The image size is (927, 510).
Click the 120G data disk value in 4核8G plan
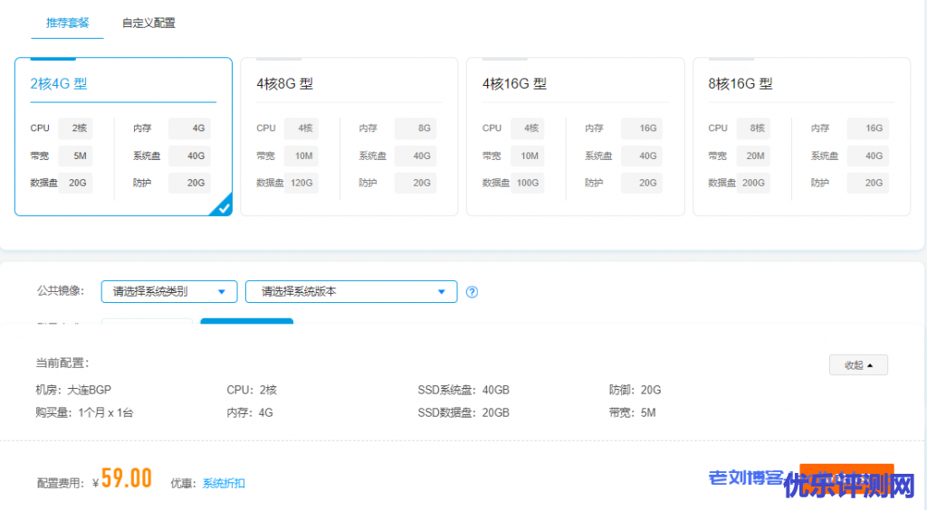301,183
